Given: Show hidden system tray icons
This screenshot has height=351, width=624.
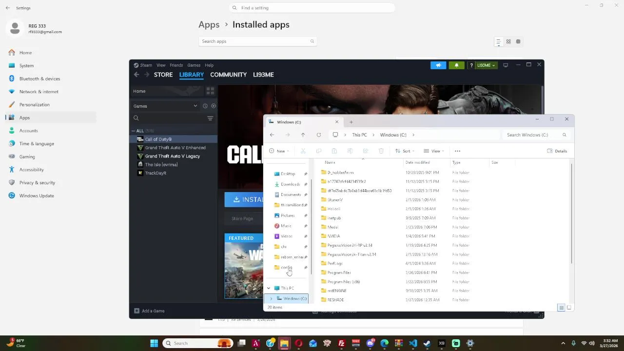Looking at the screenshot, I should click(563, 343).
